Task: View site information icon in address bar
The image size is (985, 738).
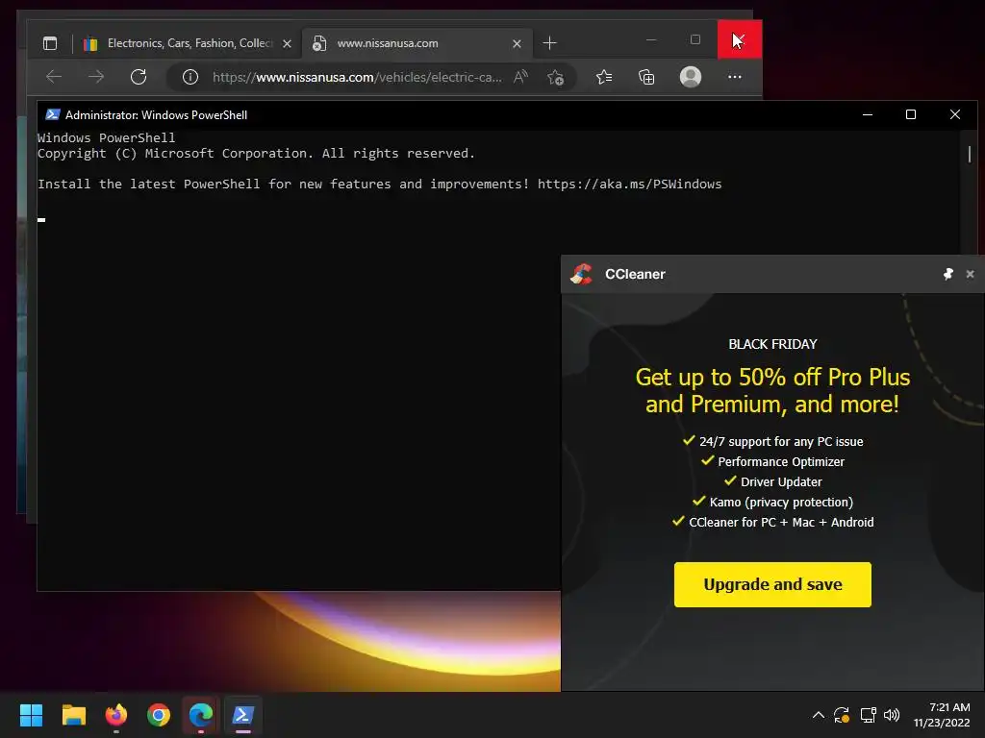Action: pyautogui.click(x=190, y=77)
